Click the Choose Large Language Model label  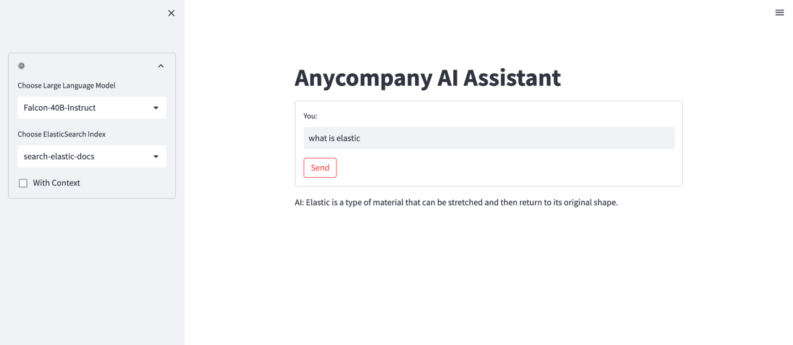tap(67, 86)
